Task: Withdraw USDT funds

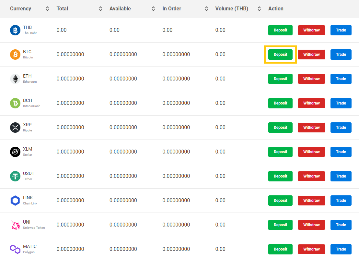Action: click(x=311, y=176)
